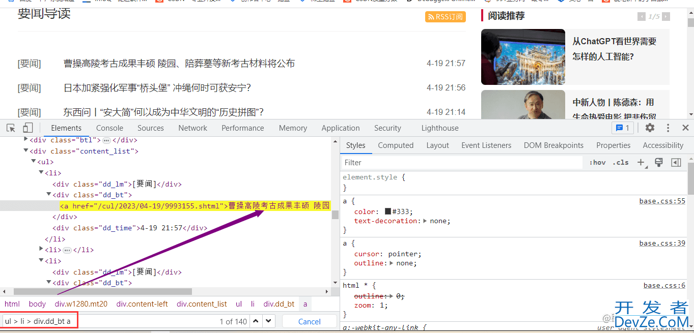
Task: Select div.content-left in the breadcrumb
Action: pos(142,304)
